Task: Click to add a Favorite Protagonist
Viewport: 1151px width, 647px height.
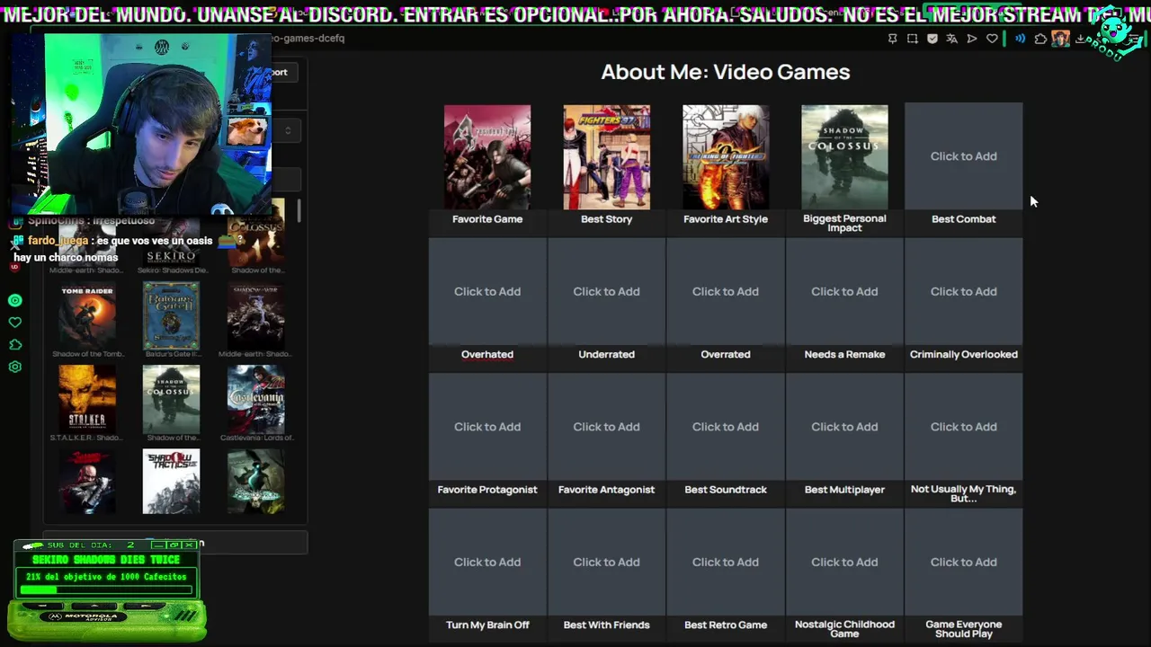Action: click(487, 427)
